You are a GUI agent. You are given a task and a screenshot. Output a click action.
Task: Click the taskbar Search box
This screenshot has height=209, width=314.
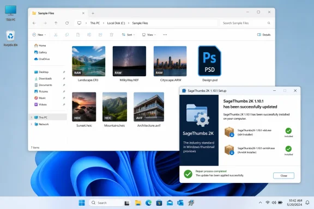109,203
